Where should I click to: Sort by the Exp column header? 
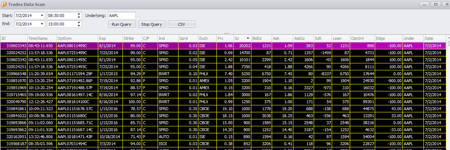point(110,38)
